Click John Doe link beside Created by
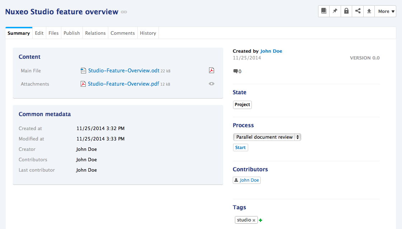The image size is (402, 229). tap(271, 51)
